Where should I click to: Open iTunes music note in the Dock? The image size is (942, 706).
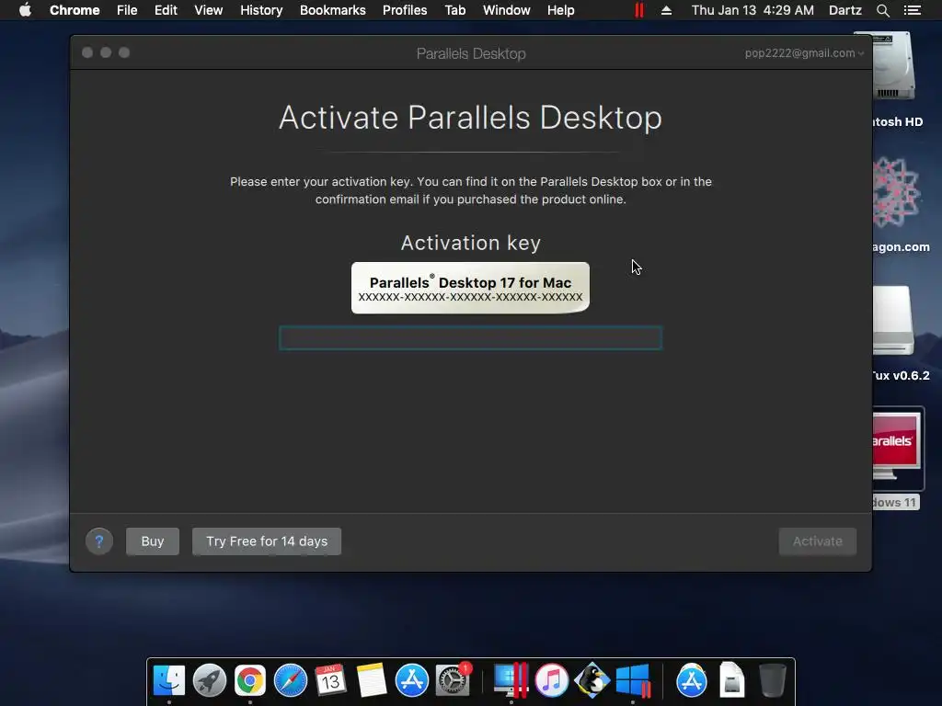click(552, 680)
